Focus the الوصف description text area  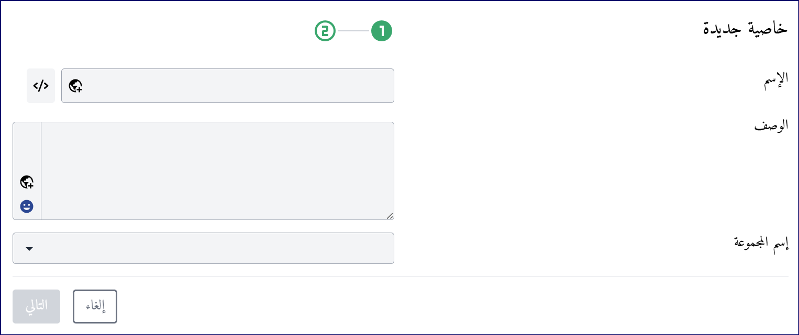click(217, 171)
